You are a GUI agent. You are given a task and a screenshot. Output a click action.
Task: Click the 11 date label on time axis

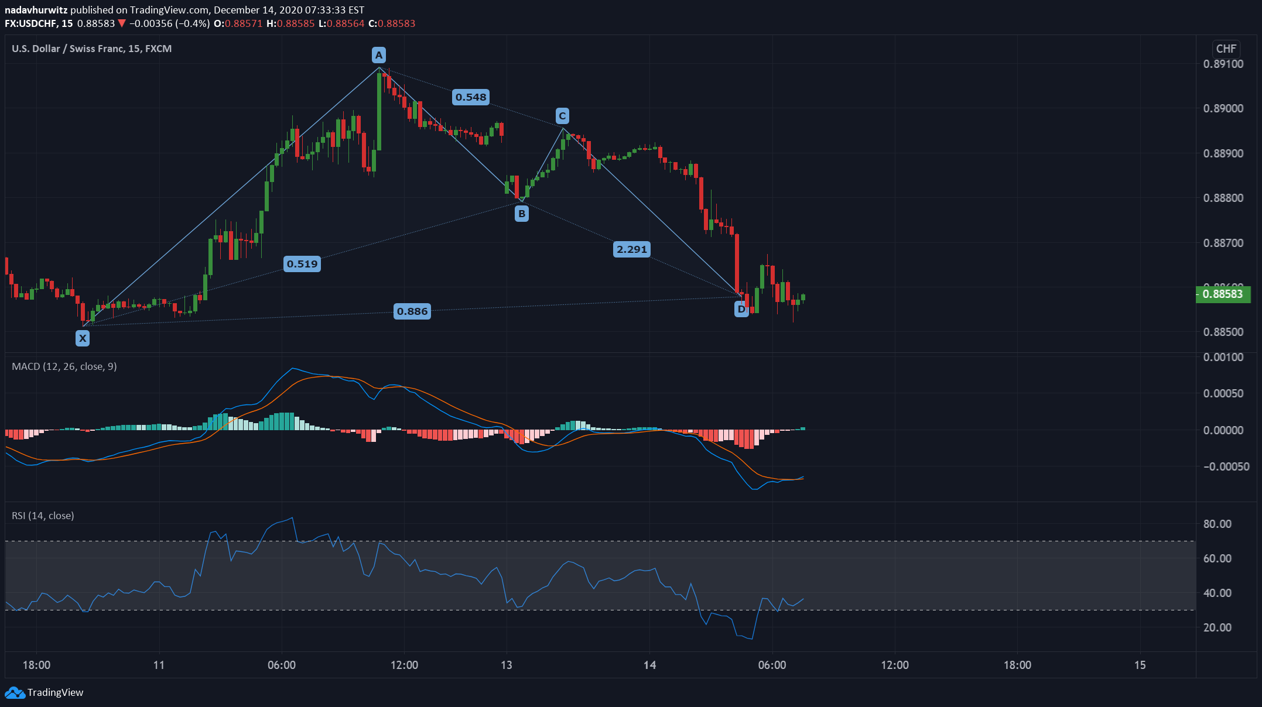[x=159, y=665]
